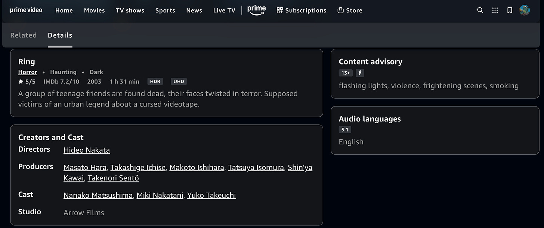Click the Studio label

[x=30, y=212]
